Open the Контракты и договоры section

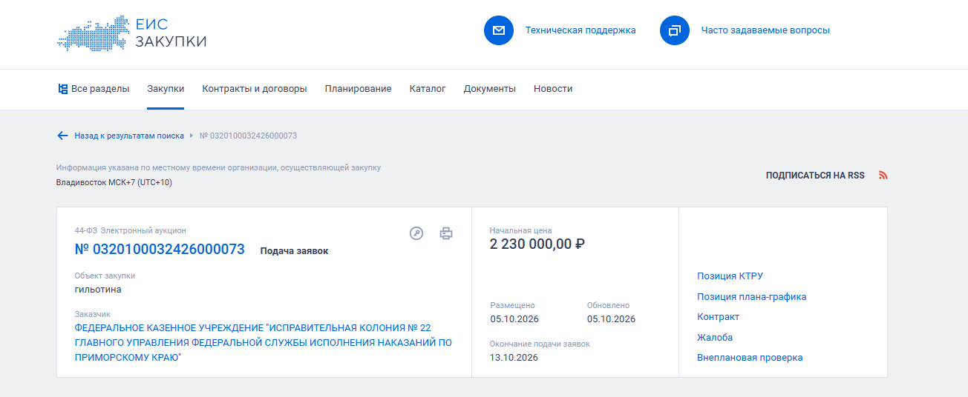coord(255,89)
